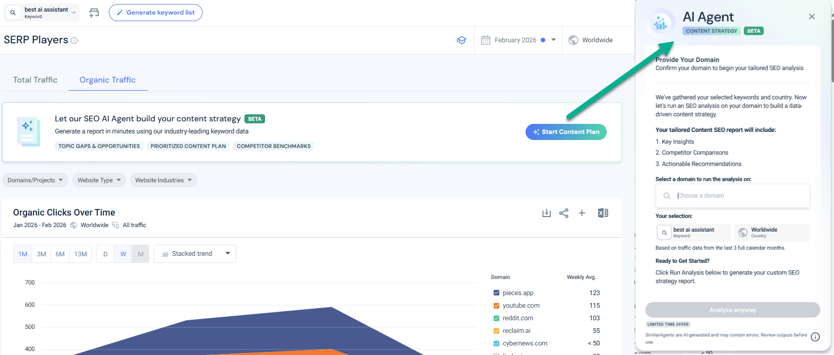Screen dimensions: 834x355
Task: Download the Organic Clicks chart image
Action: click(546, 213)
